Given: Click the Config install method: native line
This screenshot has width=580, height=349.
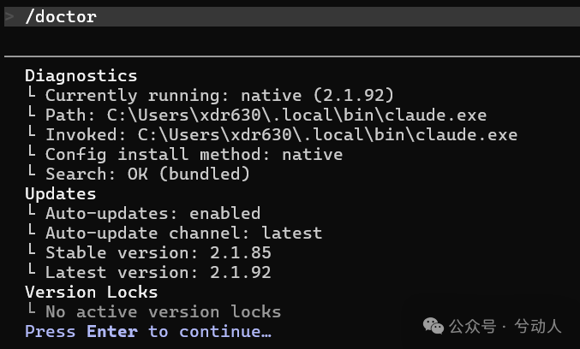Looking at the screenshot, I should [194, 154].
